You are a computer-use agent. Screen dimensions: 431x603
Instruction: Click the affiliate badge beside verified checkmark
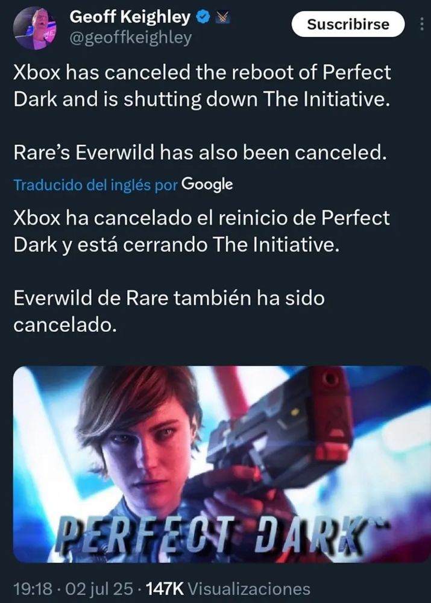(x=222, y=17)
